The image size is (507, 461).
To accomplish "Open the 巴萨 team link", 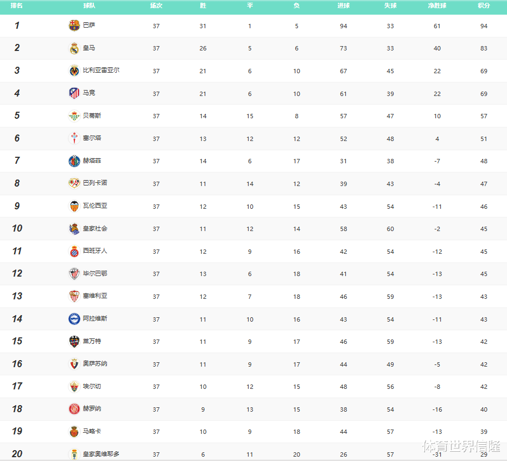I will pyautogui.click(x=89, y=25).
